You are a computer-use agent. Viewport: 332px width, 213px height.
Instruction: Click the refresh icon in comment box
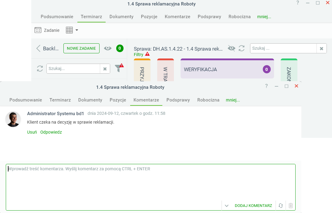tap(281, 206)
